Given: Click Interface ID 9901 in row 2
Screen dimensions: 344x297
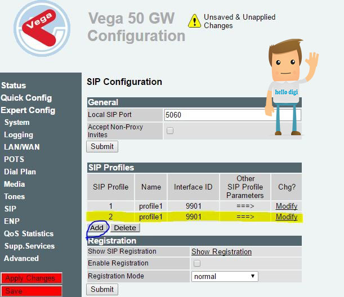Looking at the screenshot, I should point(194,217).
